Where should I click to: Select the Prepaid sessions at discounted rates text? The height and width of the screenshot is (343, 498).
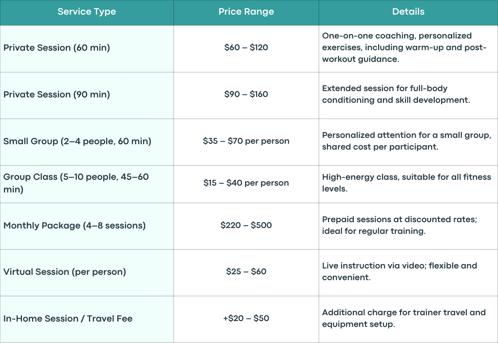coord(400,225)
